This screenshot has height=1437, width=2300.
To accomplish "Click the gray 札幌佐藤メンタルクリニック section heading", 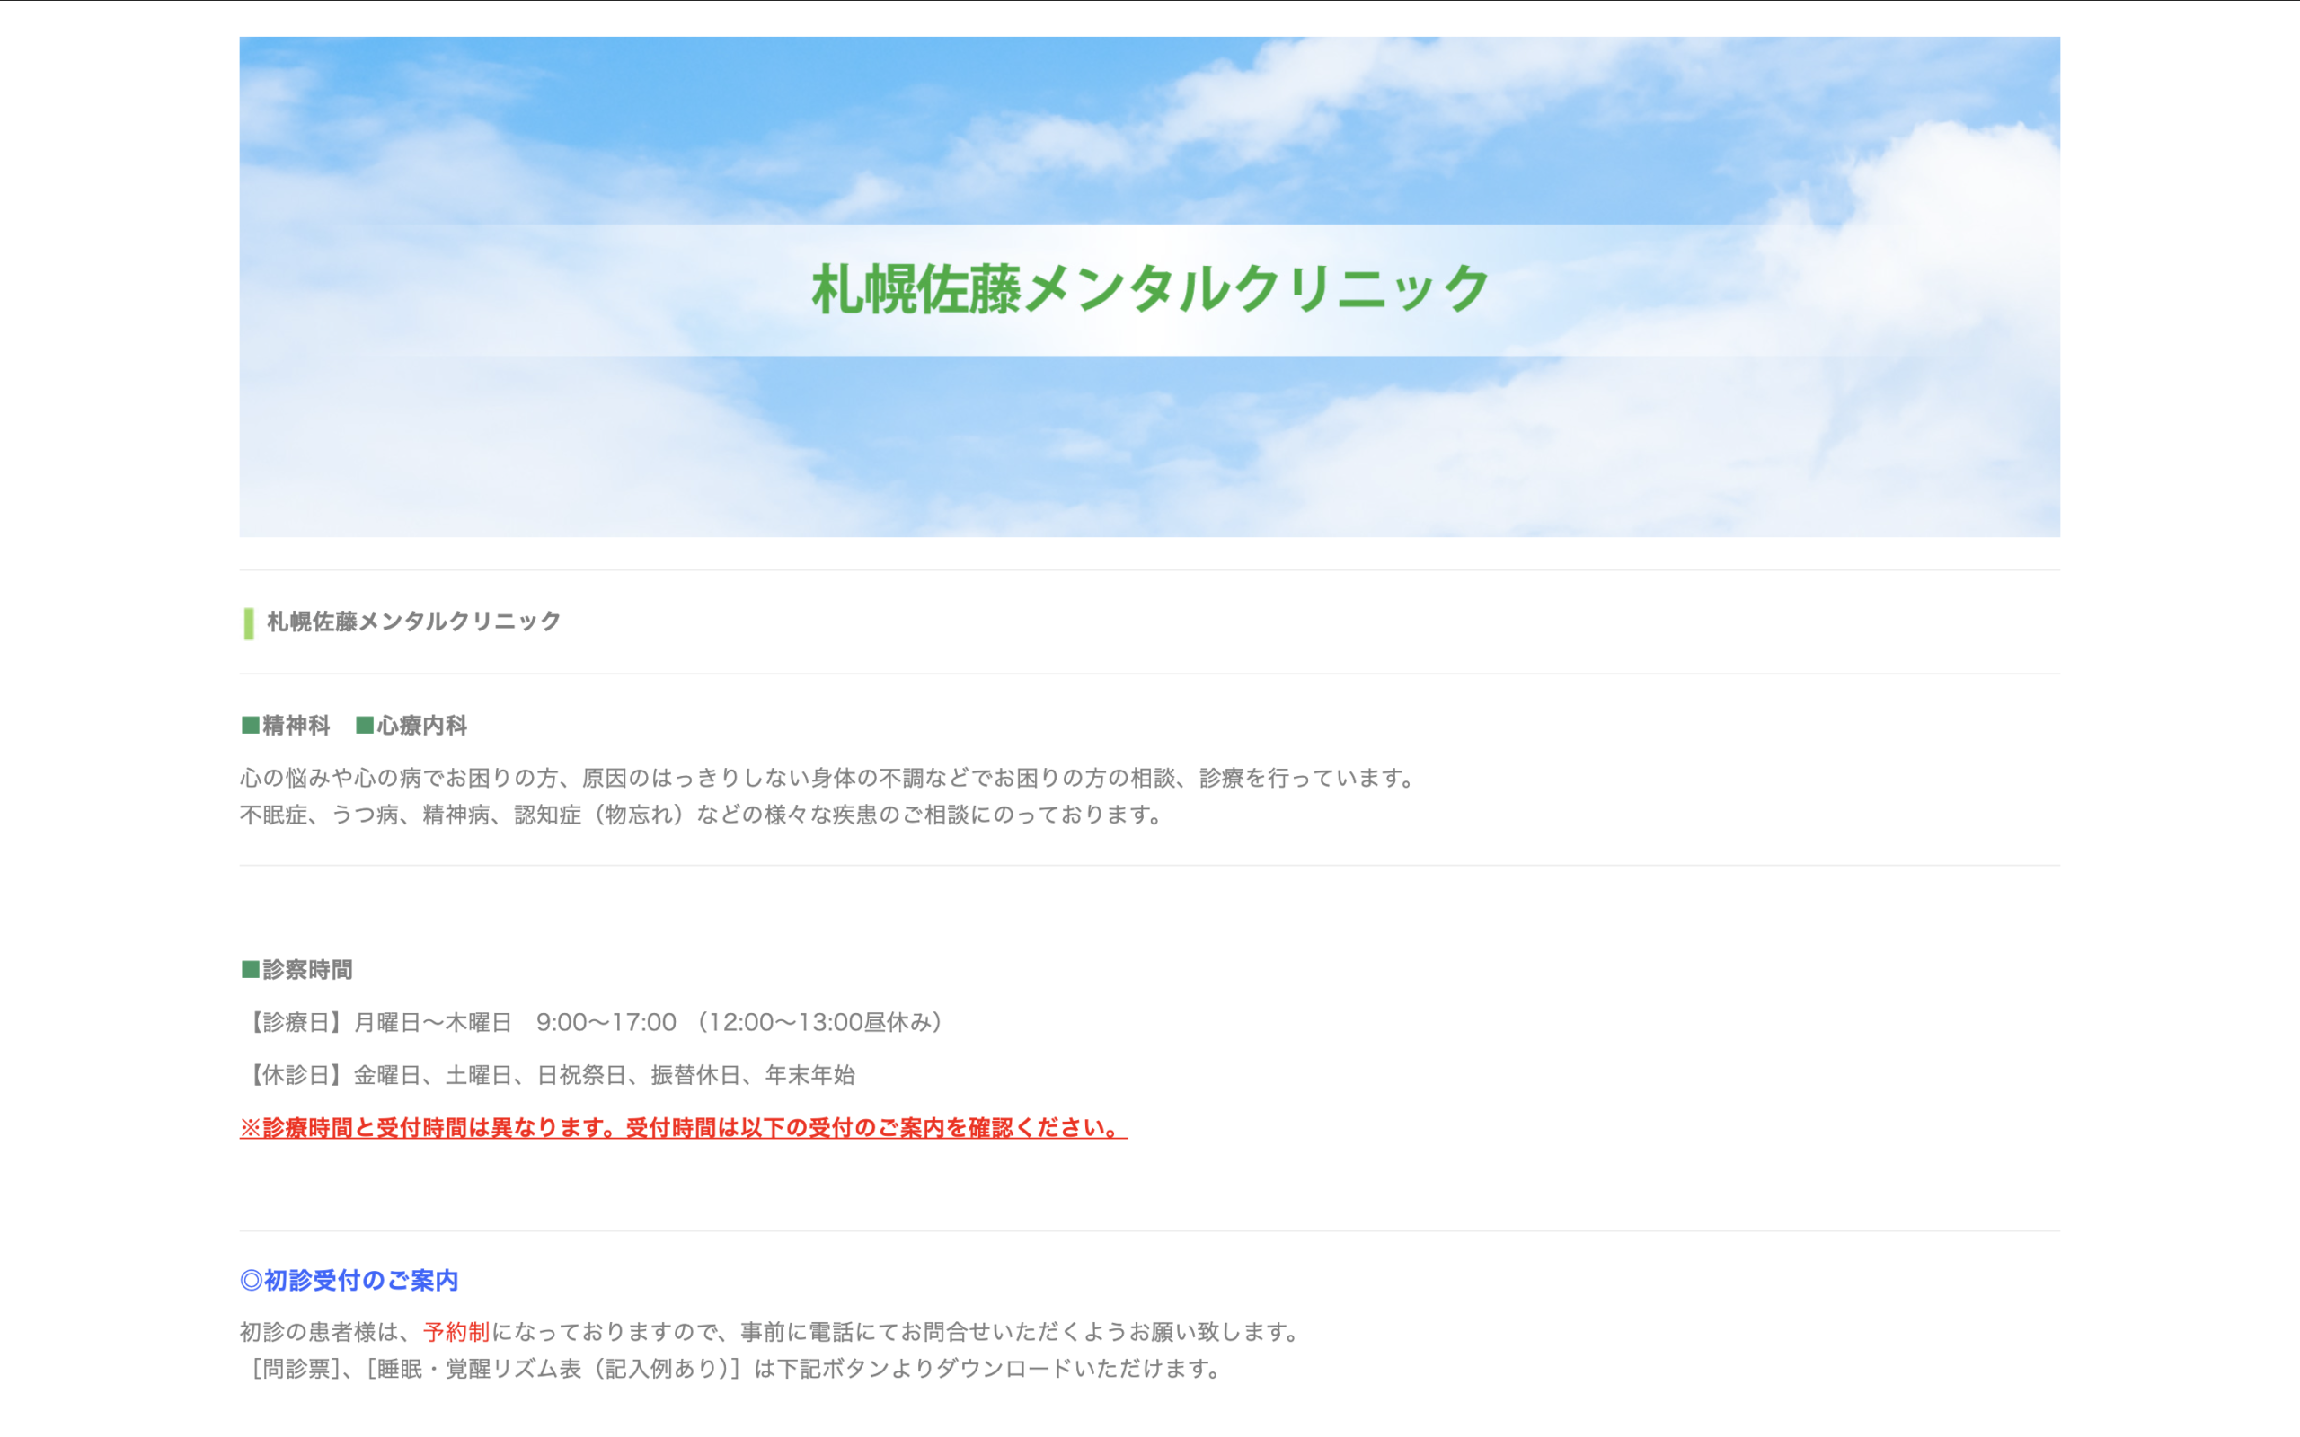I will (x=413, y=622).
